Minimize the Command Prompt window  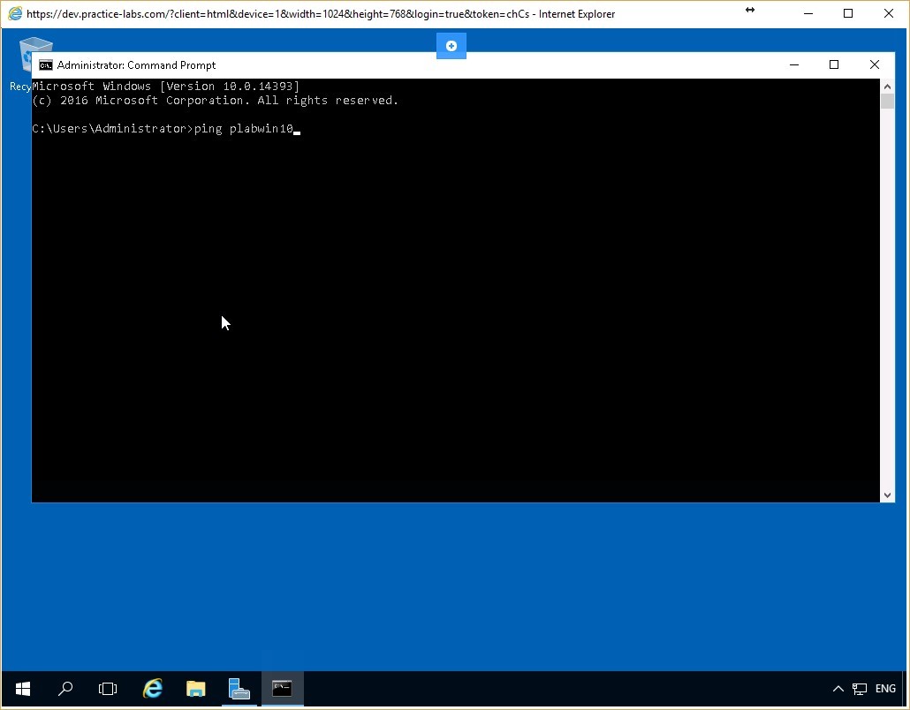click(x=793, y=64)
